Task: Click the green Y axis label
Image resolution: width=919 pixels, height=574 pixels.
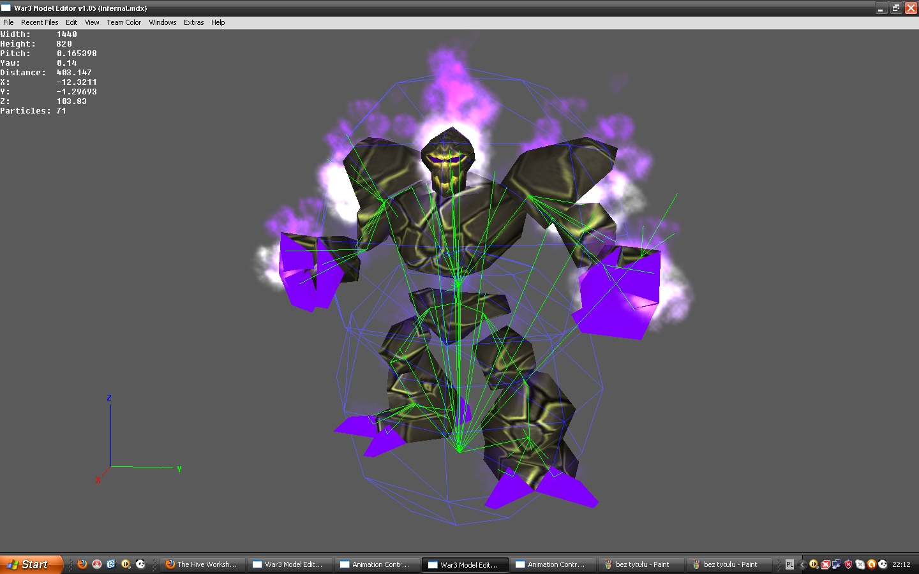Action: (179, 469)
